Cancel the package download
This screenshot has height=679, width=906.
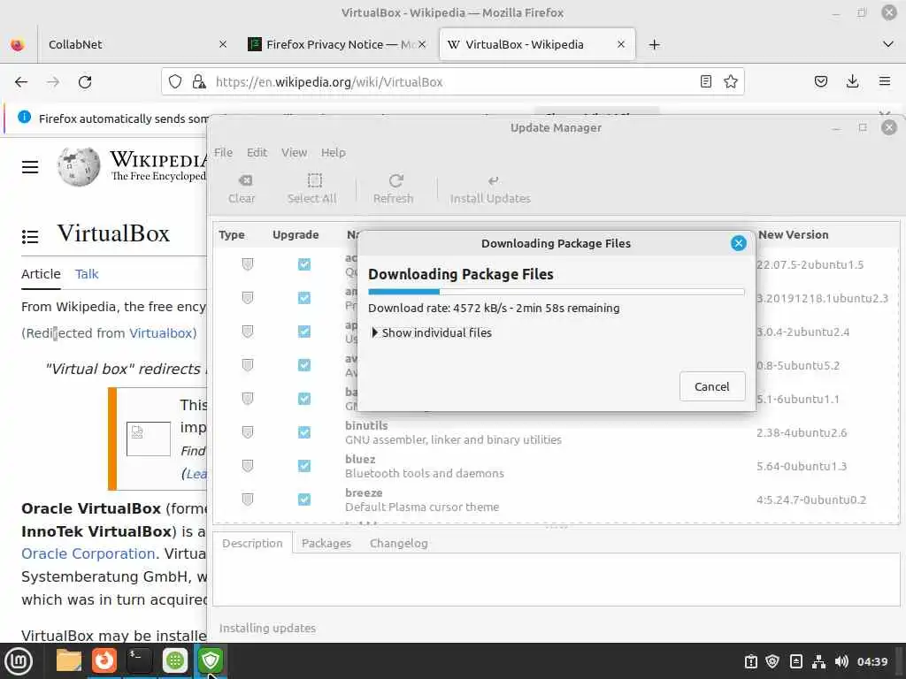[712, 386]
